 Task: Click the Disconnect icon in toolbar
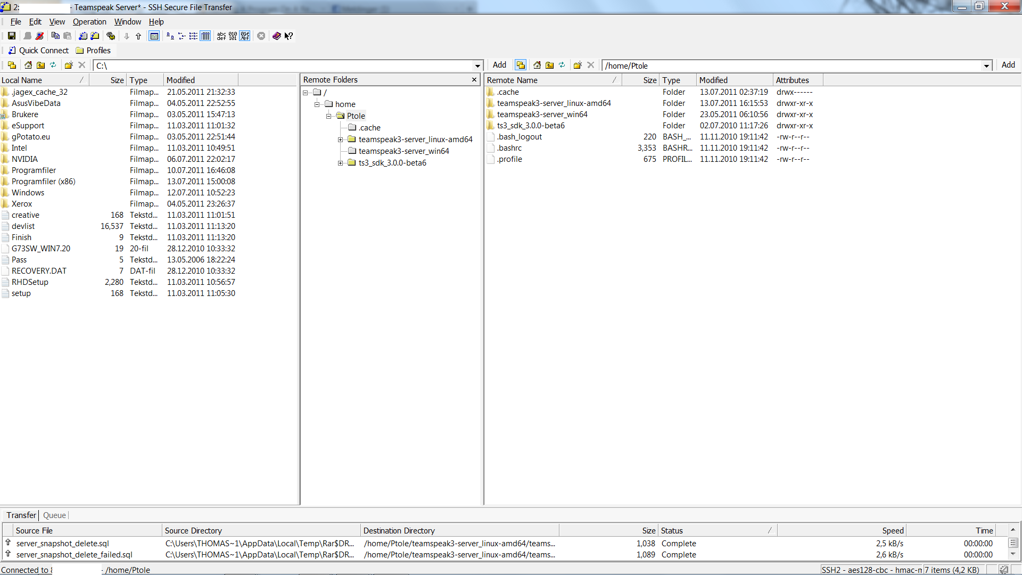point(39,36)
